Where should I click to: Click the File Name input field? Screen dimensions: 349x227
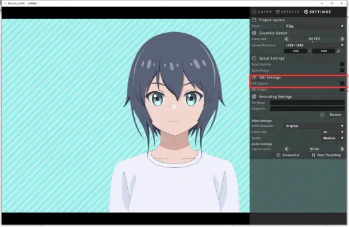click(x=307, y=102)
